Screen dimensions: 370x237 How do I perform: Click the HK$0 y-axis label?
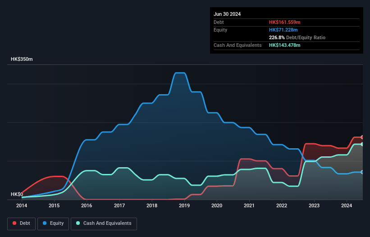[x=16, y=194]
